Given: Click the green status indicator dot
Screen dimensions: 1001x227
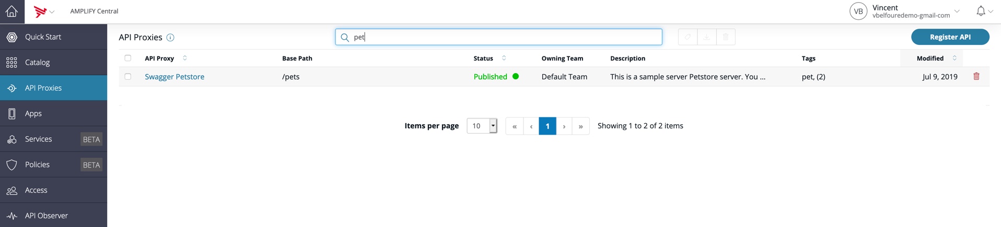Looking at the screenshot, I should (x=516, y=76).
